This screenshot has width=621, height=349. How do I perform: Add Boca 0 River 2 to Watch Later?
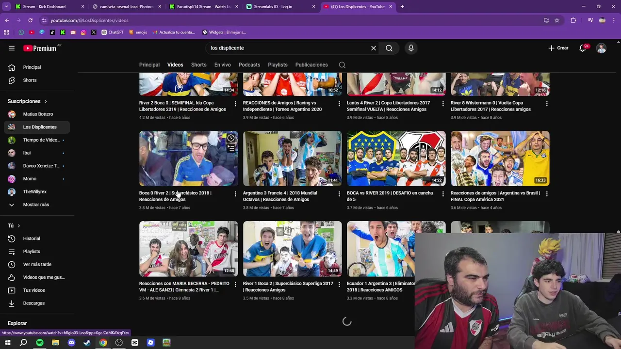231,138
